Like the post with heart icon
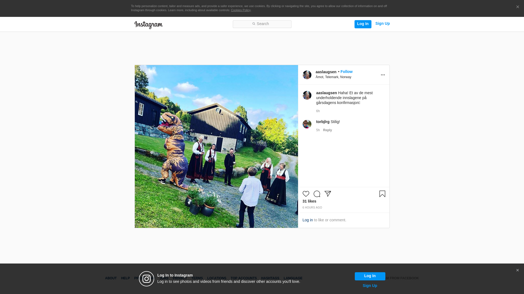The width and height of the screenshot is (524, 294). click(x=306, y=194)
